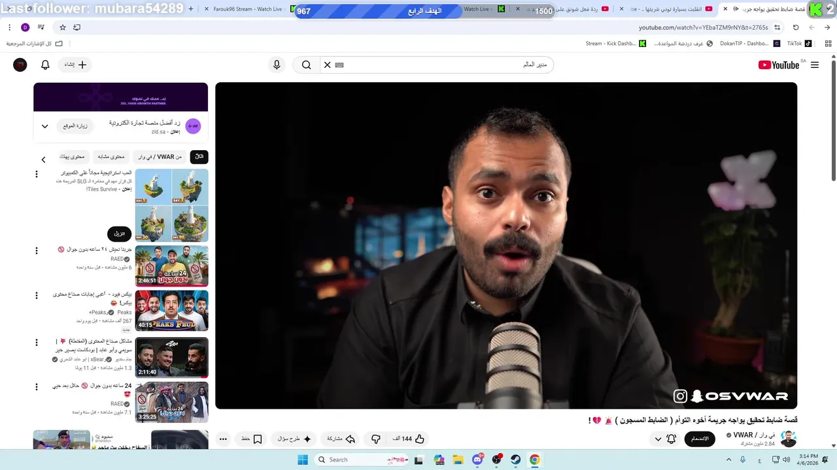Save the video (حفظ) to playlist
This screenshot has width=837, height=470.
[x=252, y=439]
